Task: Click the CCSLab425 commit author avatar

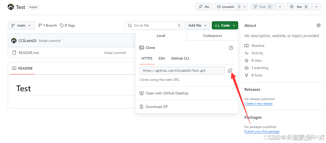Action: point(14,41)
